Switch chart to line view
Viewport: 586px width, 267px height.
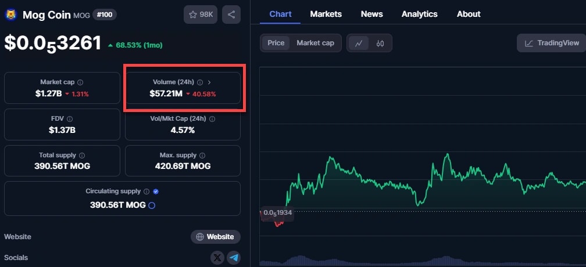[x=359, y=43]
